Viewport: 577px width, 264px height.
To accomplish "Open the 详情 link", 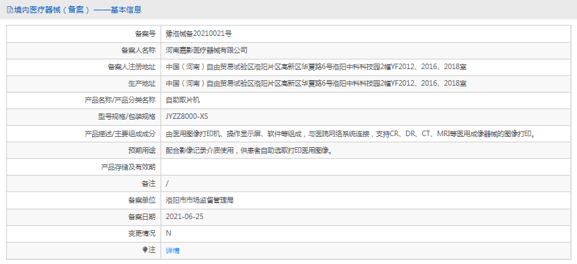I will coord(172,250).
